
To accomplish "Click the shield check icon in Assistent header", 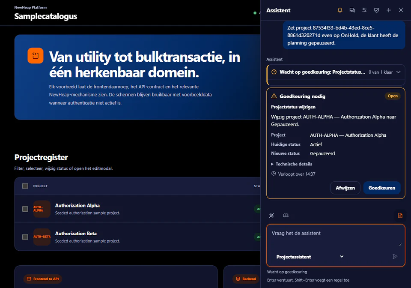I will click(x=376, y=10).
